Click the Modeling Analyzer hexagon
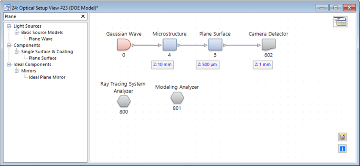 point(177,98)
